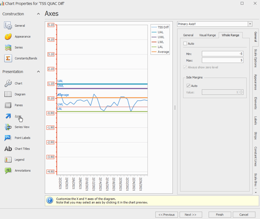Click the Next >> button

[x=191, y=215]
